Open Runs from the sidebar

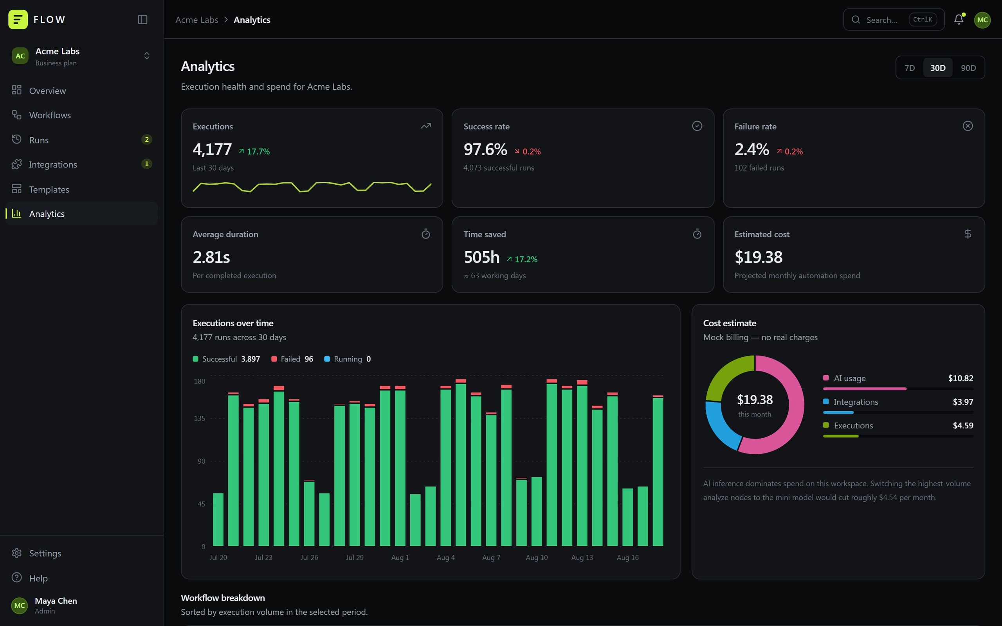click(x=81, y=140)
